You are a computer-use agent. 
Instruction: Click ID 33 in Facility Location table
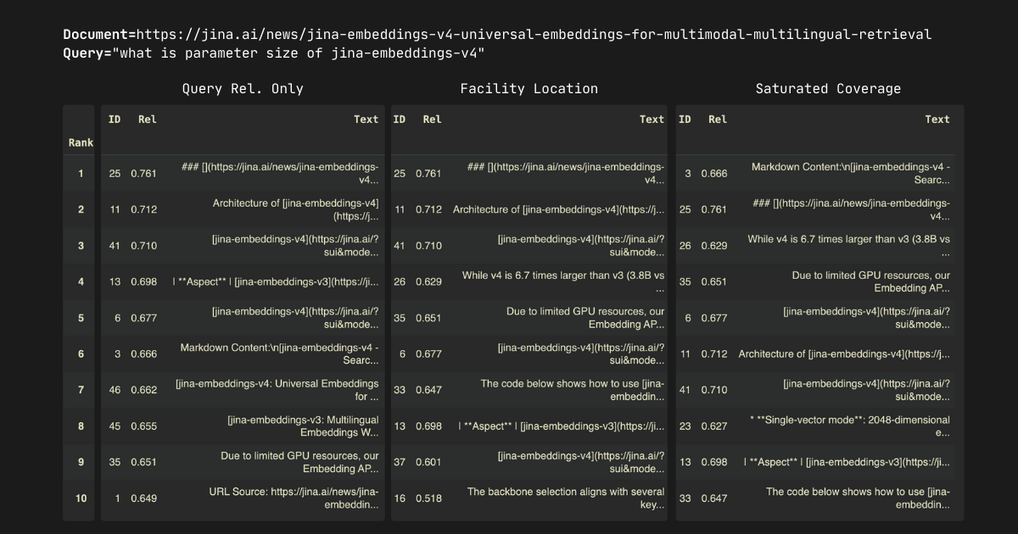[400, 390]
